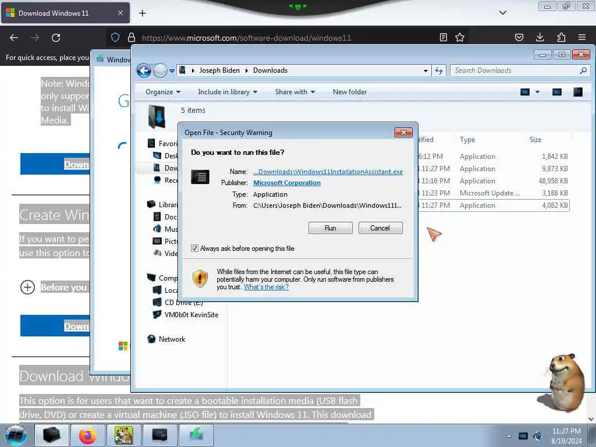Open recent locations dropdown beside navigation arrows

(172, 70)
